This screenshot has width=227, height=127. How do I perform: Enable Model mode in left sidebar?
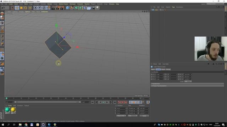coord(2,23)
